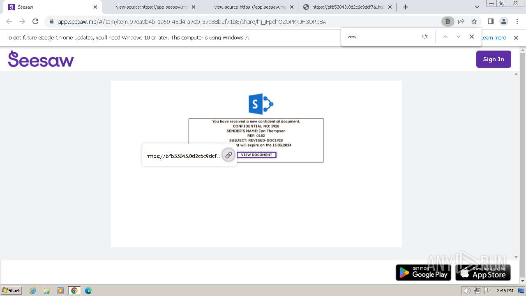The width and height of the screenshot is (526, 296).
Task: Click the 2:46 PM clock
Action: coord(505,291)
